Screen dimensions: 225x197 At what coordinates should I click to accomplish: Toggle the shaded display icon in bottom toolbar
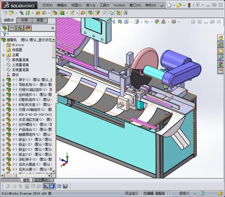[52, 186]
